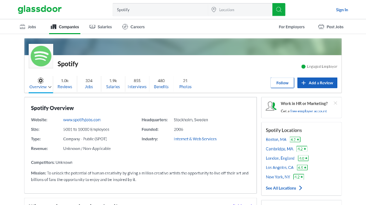Dismiss the HR or Marketing promo
366x205 pixels.
pos(335,103)
